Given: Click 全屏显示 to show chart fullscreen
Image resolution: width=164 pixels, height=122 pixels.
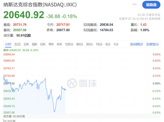Looking at the screenshot, I should coord(153,44).
